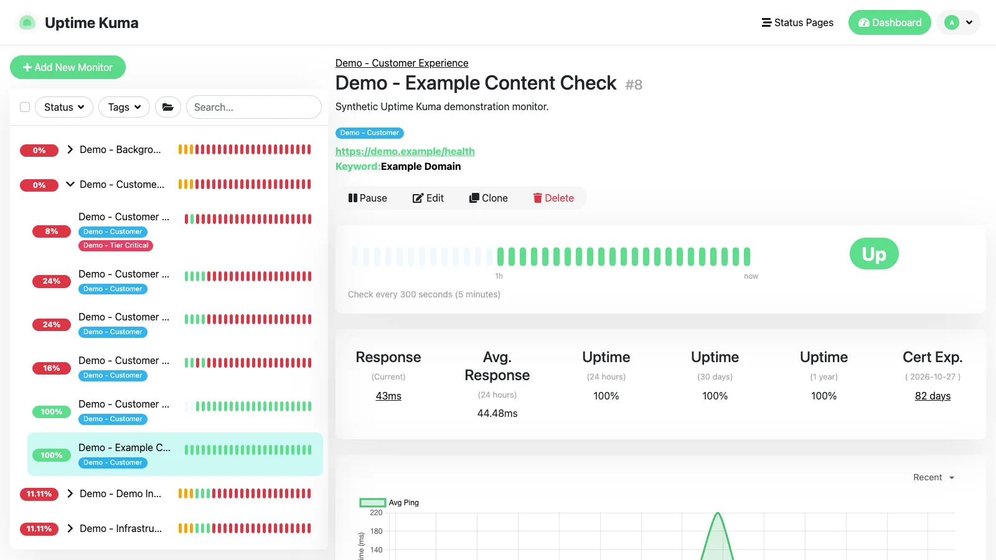Collapse the Demo - Custome... group chevron
Image resolution: width=996 pixels, height=560 pixels.
click(x=70, y=184)
